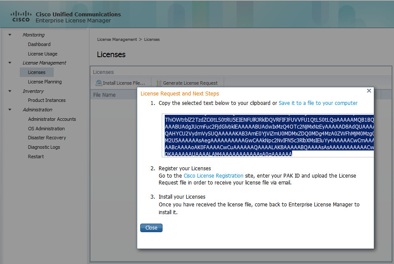Click the Inventory heading
Viewport: 394px width, 264px height.
pyautogui.click(x=33, y=91)
